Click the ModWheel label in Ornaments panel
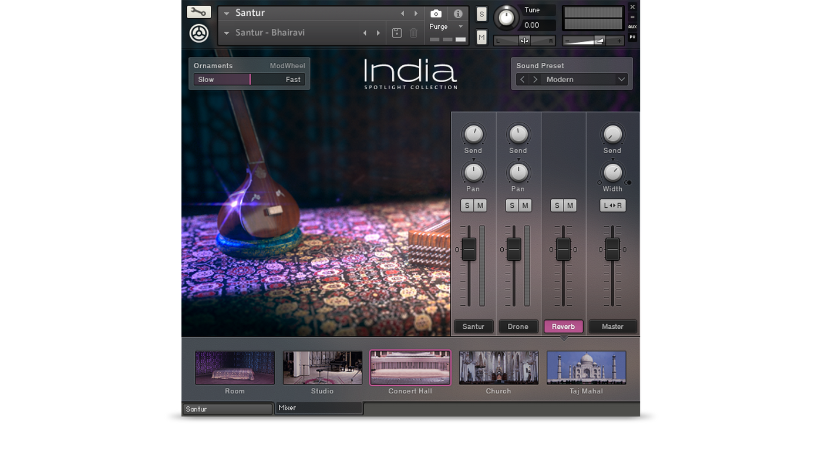 (287, 66)
